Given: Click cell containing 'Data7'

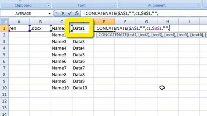Looking at the screenshot, I should tap(83, 68).
